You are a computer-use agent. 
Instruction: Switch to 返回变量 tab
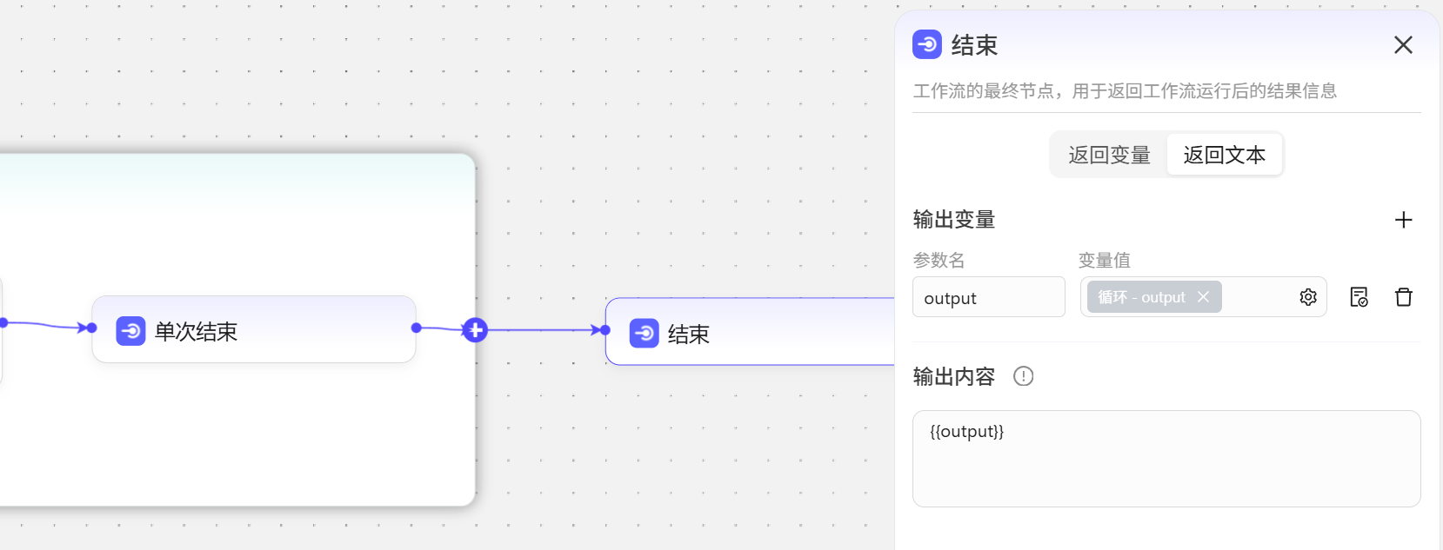(x=1109, y=155)
